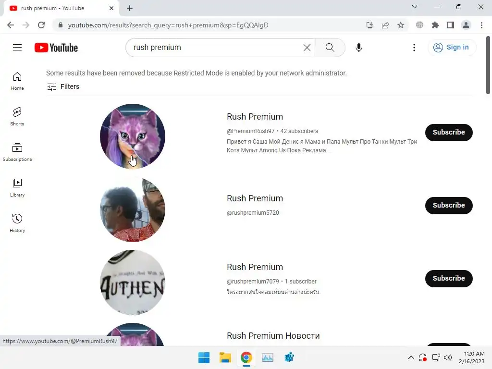The height and width of the screenshot is (369, 492).
Task: Click the browser forward arrow
Action: [x=26, y=25]
